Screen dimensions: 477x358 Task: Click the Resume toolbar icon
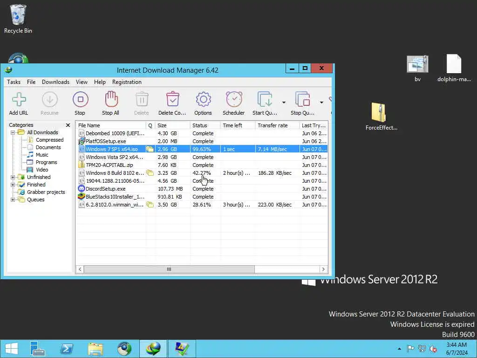pyautogui.click(x=49, y=103)
